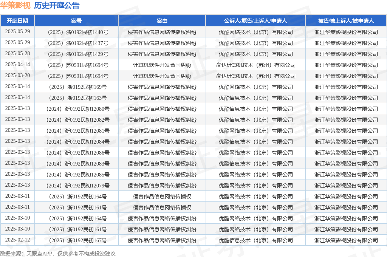
Task: Click case number (2025)浙0192民初163号
Action: click(78, 98)
